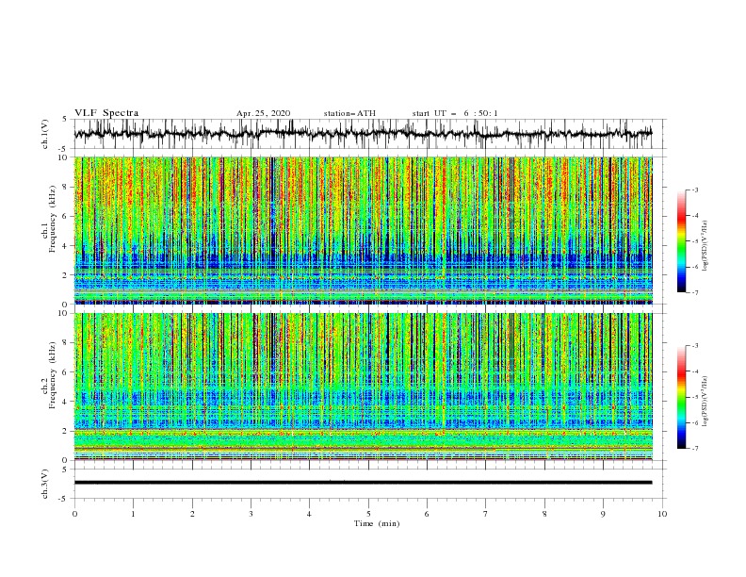The width and height of the screenshot is (746, 577).
Task: Click the ch.3 flat black trace
Action: pos(363,483)
